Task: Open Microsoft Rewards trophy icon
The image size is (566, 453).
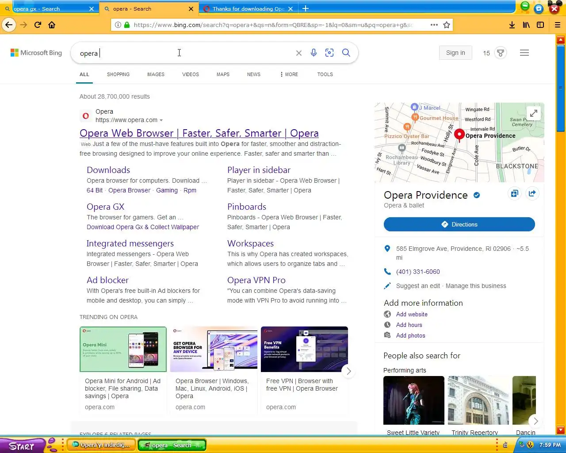Action: click(501, 53)
